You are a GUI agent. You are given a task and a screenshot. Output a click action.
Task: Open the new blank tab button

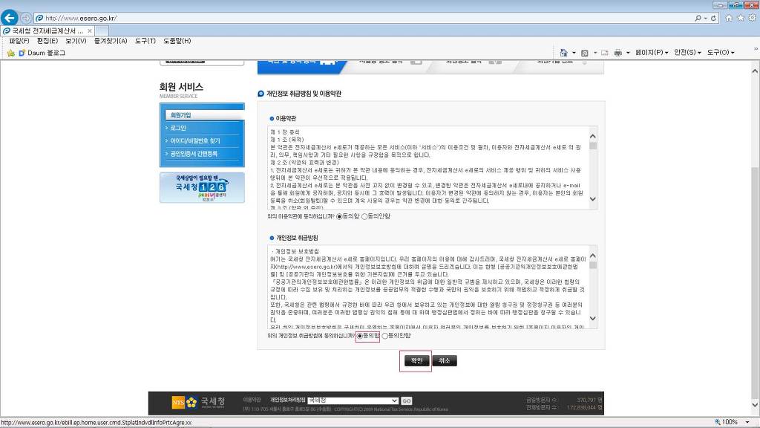pyautogui.click(x=101, y=30)
